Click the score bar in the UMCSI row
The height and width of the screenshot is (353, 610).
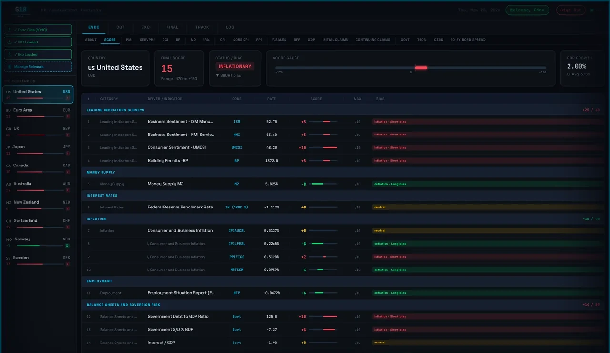click(x=323, y=147)
